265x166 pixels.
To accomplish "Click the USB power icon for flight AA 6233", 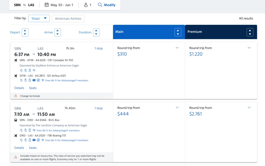I will coord(26,70).
